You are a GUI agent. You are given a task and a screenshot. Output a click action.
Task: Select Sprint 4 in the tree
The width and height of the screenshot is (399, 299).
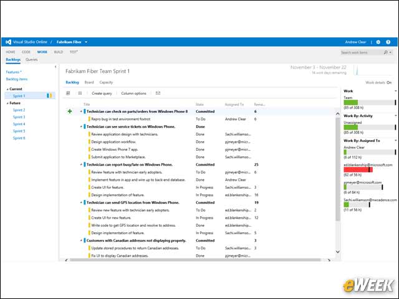pos(19,124)
